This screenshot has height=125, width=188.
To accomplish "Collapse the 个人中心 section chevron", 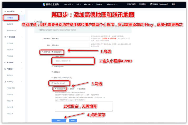I will click(22, 82).
